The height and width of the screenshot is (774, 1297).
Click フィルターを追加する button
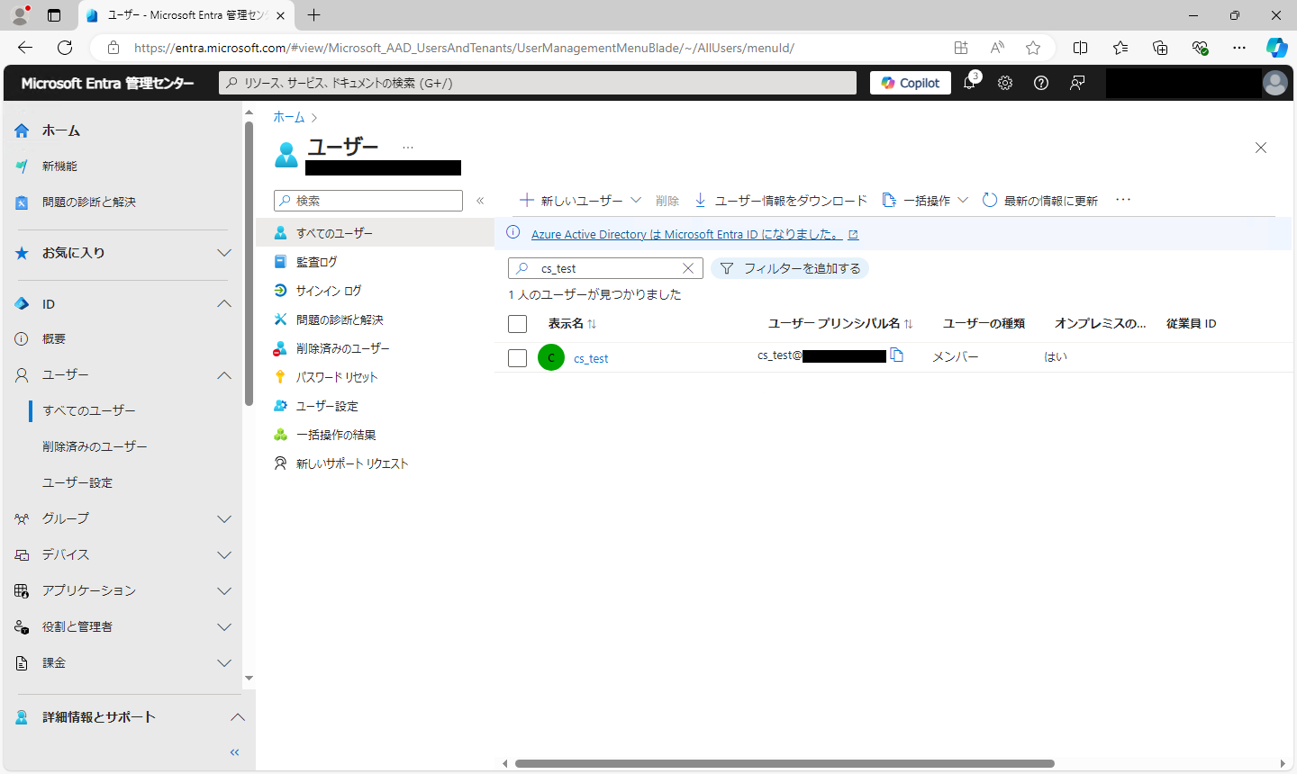pyautogui.click(x=790, y=268)
